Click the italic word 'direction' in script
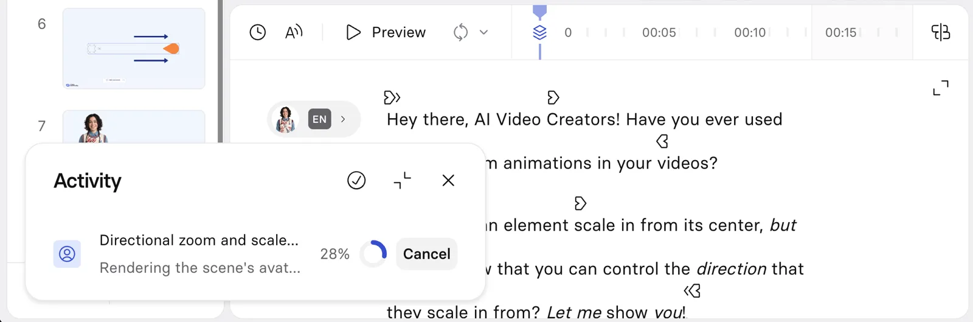 tap(732, 269)
